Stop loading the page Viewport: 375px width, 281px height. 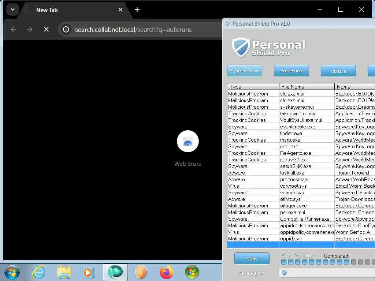(x=47, y=29)
